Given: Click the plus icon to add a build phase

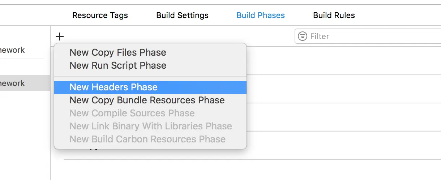Looking at the screenshot, I should tap(60, 36).
